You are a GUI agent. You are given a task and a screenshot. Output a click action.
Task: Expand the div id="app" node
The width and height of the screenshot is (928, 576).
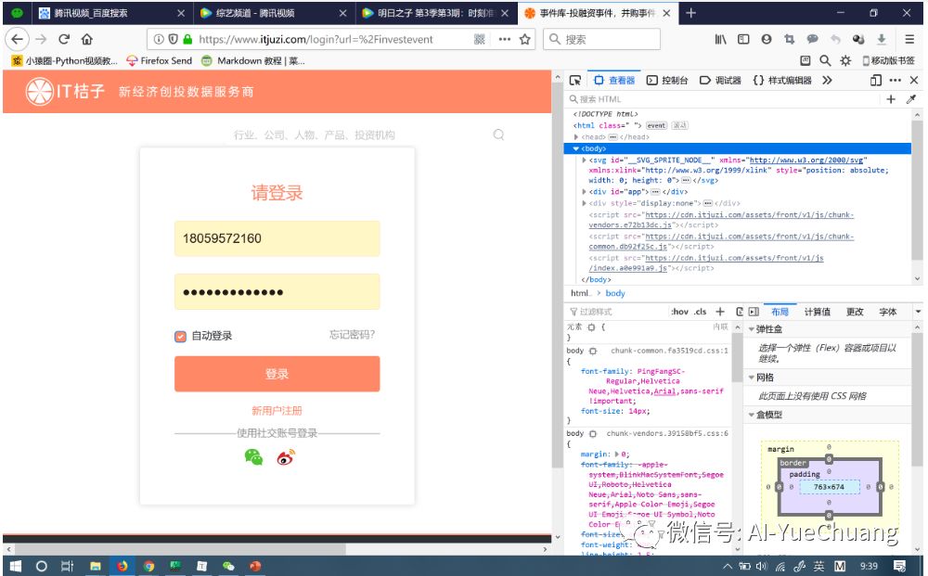click(x=584, y=192)
